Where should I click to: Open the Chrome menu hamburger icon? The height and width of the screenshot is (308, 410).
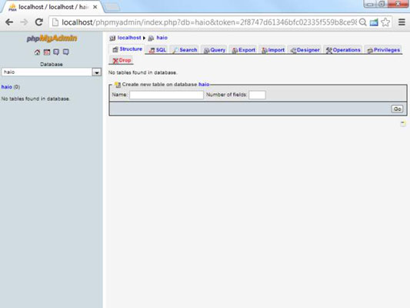pos(402,22)
